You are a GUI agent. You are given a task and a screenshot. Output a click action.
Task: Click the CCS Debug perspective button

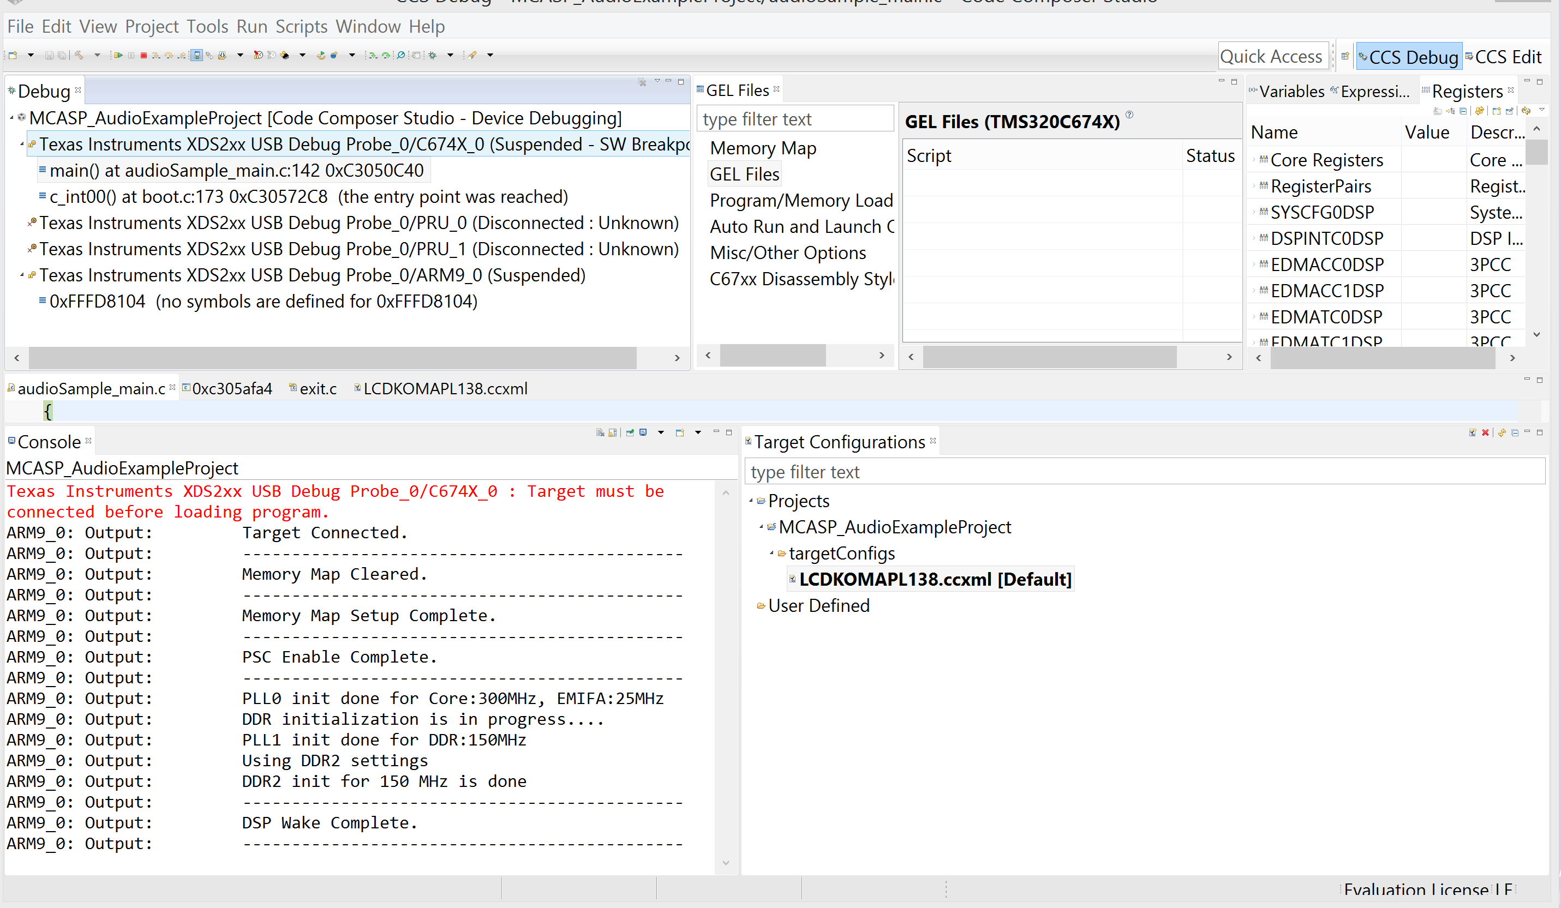pyautogui.click(x=1408, y=57)
